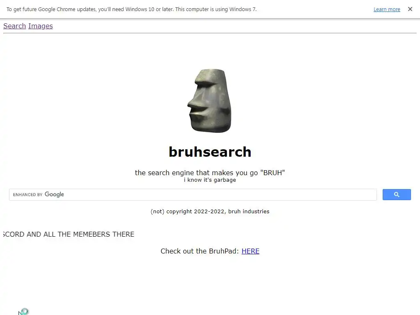Select the copyright bruh industries footer text

[210, 211]
